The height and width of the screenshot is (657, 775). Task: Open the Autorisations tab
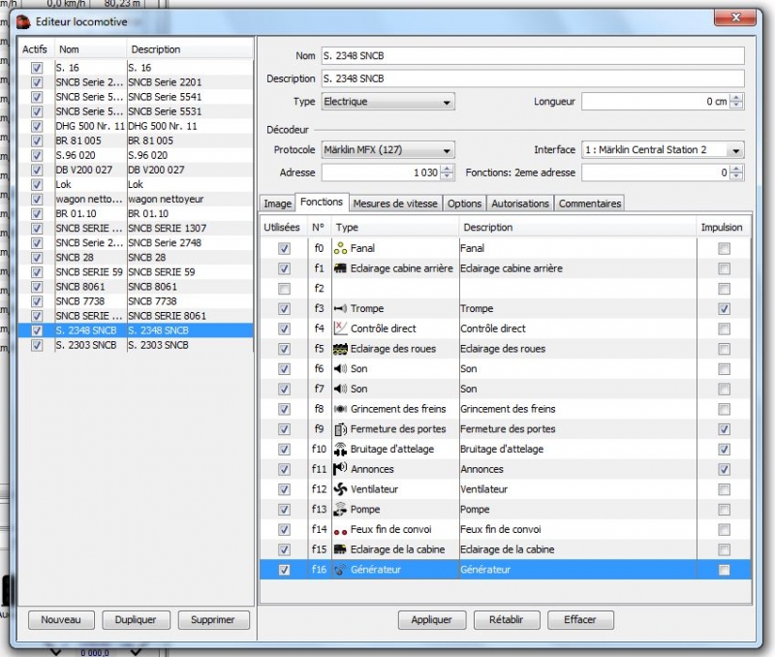pos(520,203)
